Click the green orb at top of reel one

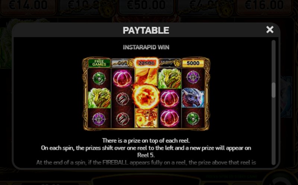pos(99,78)
